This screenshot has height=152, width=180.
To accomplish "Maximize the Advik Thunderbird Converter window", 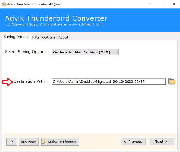I will pyautogui.click(x=162, y=4).
